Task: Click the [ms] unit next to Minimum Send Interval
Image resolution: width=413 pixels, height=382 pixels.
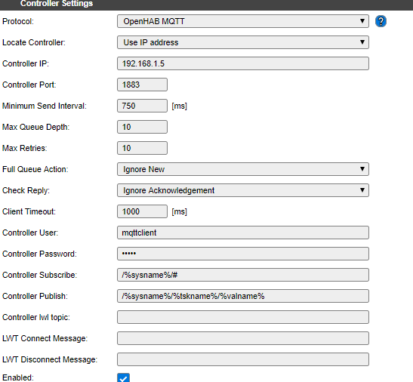Action: [180, 106]
